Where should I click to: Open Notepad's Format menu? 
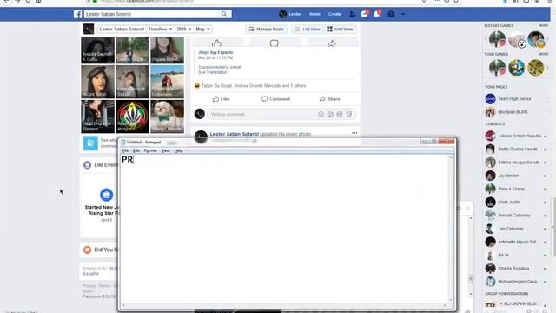pyautogui.click(x=150, y=150)
